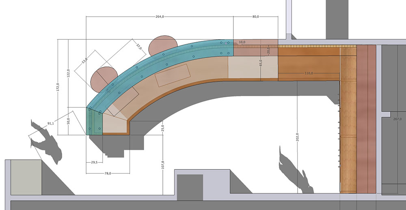The image size is (406, 210).
Task: Select the 172,0 height dimension label
Action: [58, 87]
